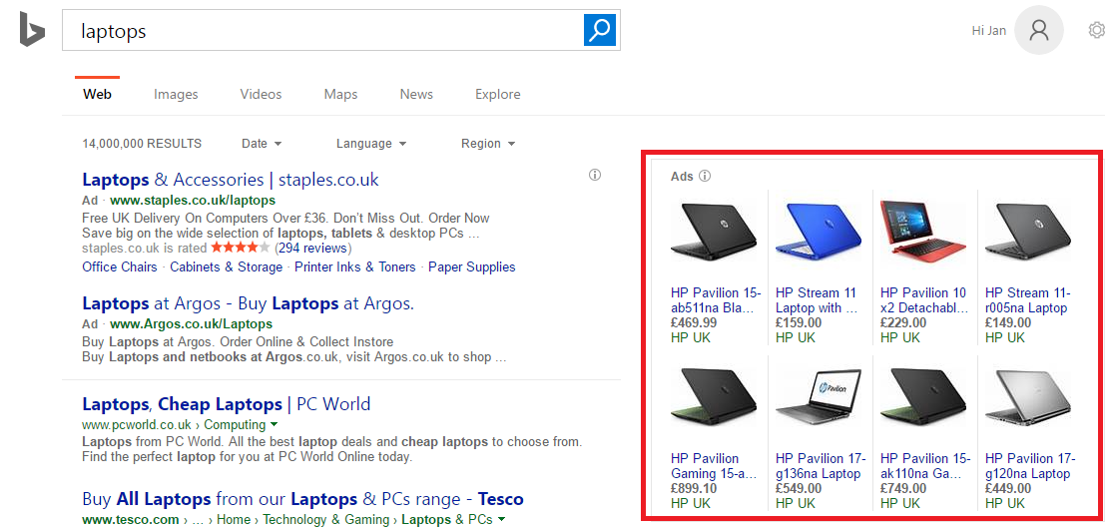Click the www.Argos.co.uk/Laptops URL
Image resolution: width=1117 pixels, height=528 pixels.
click(x=191, y=324)
